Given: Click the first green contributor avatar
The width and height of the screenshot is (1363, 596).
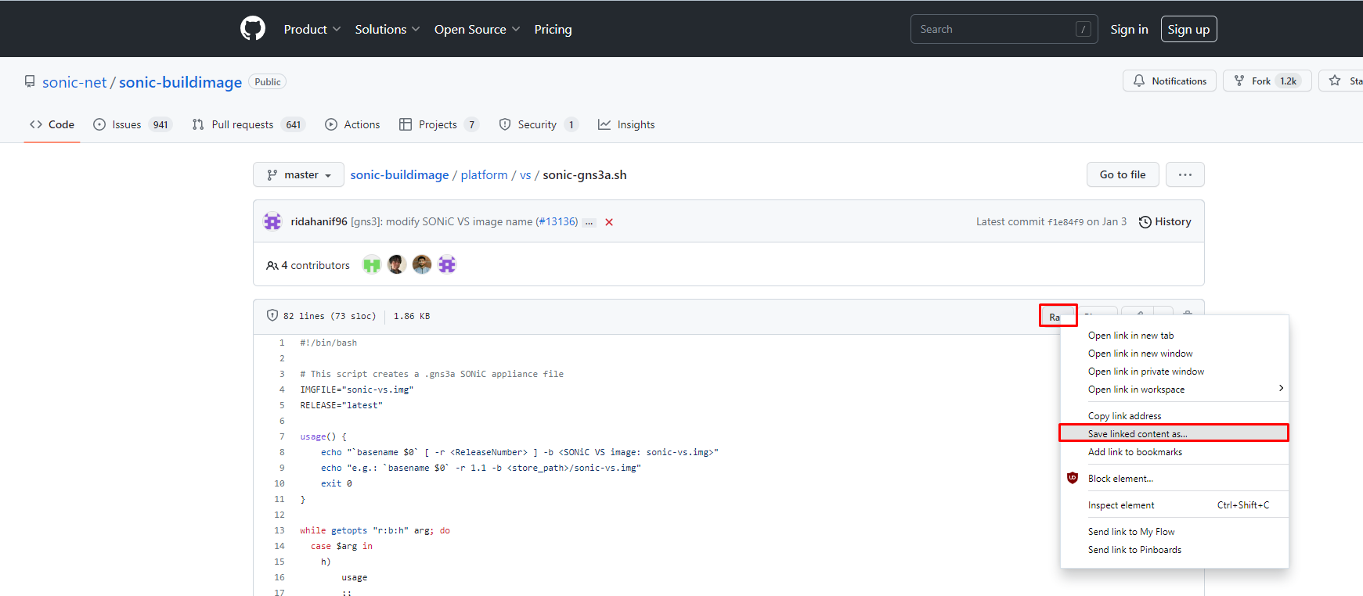Looking at the screenshot, I should (x=371, y=265).
